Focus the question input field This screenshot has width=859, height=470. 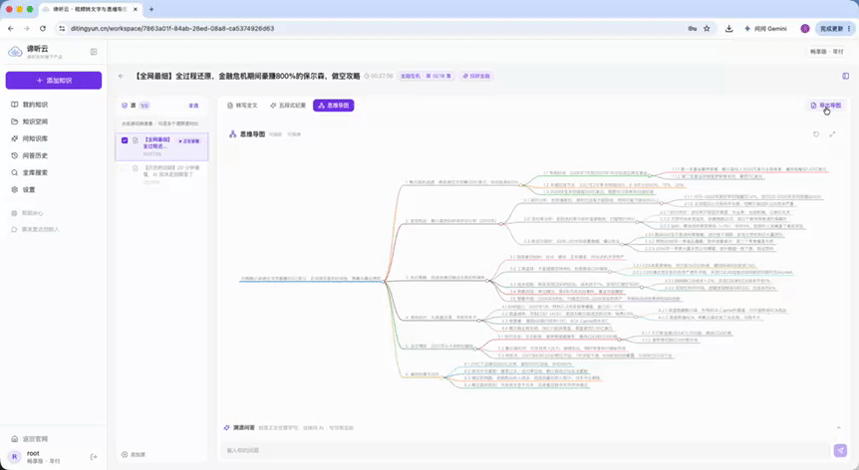(526, 450)
